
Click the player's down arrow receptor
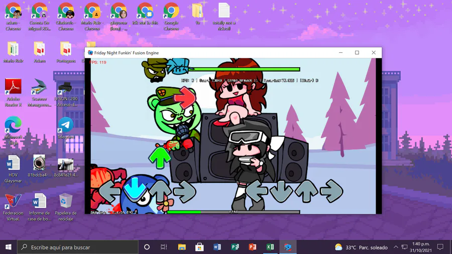coord(281,191)
